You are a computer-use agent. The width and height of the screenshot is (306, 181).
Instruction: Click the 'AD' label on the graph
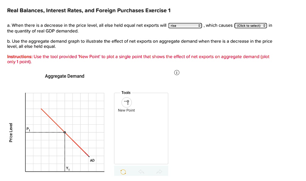92,160
